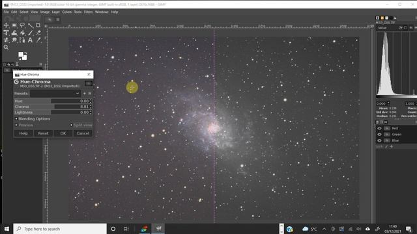This screenshot has width=417, height=234.
Task: Click Lightness value stepper arrows
Action: [x=91, y=112]
